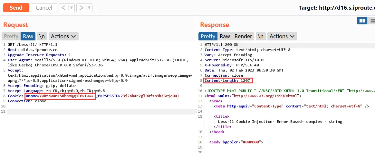Expand the Response Actions menu
The image size is (375, 153).
[x=282, y=36]
